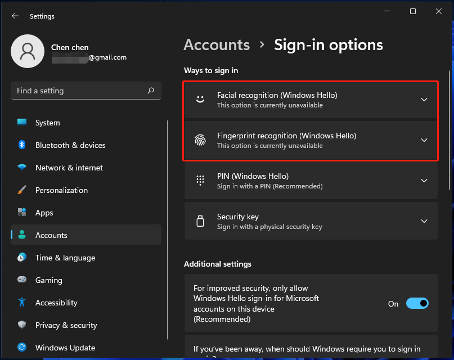Click the facial recognition smiley icon
The width and height of the screenshot is (454, 360).
click(x=200, y=100)
